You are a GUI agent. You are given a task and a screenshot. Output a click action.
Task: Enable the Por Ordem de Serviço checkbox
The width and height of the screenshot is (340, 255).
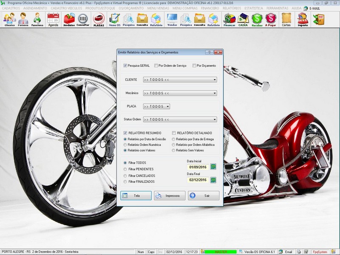pos(156,65)
